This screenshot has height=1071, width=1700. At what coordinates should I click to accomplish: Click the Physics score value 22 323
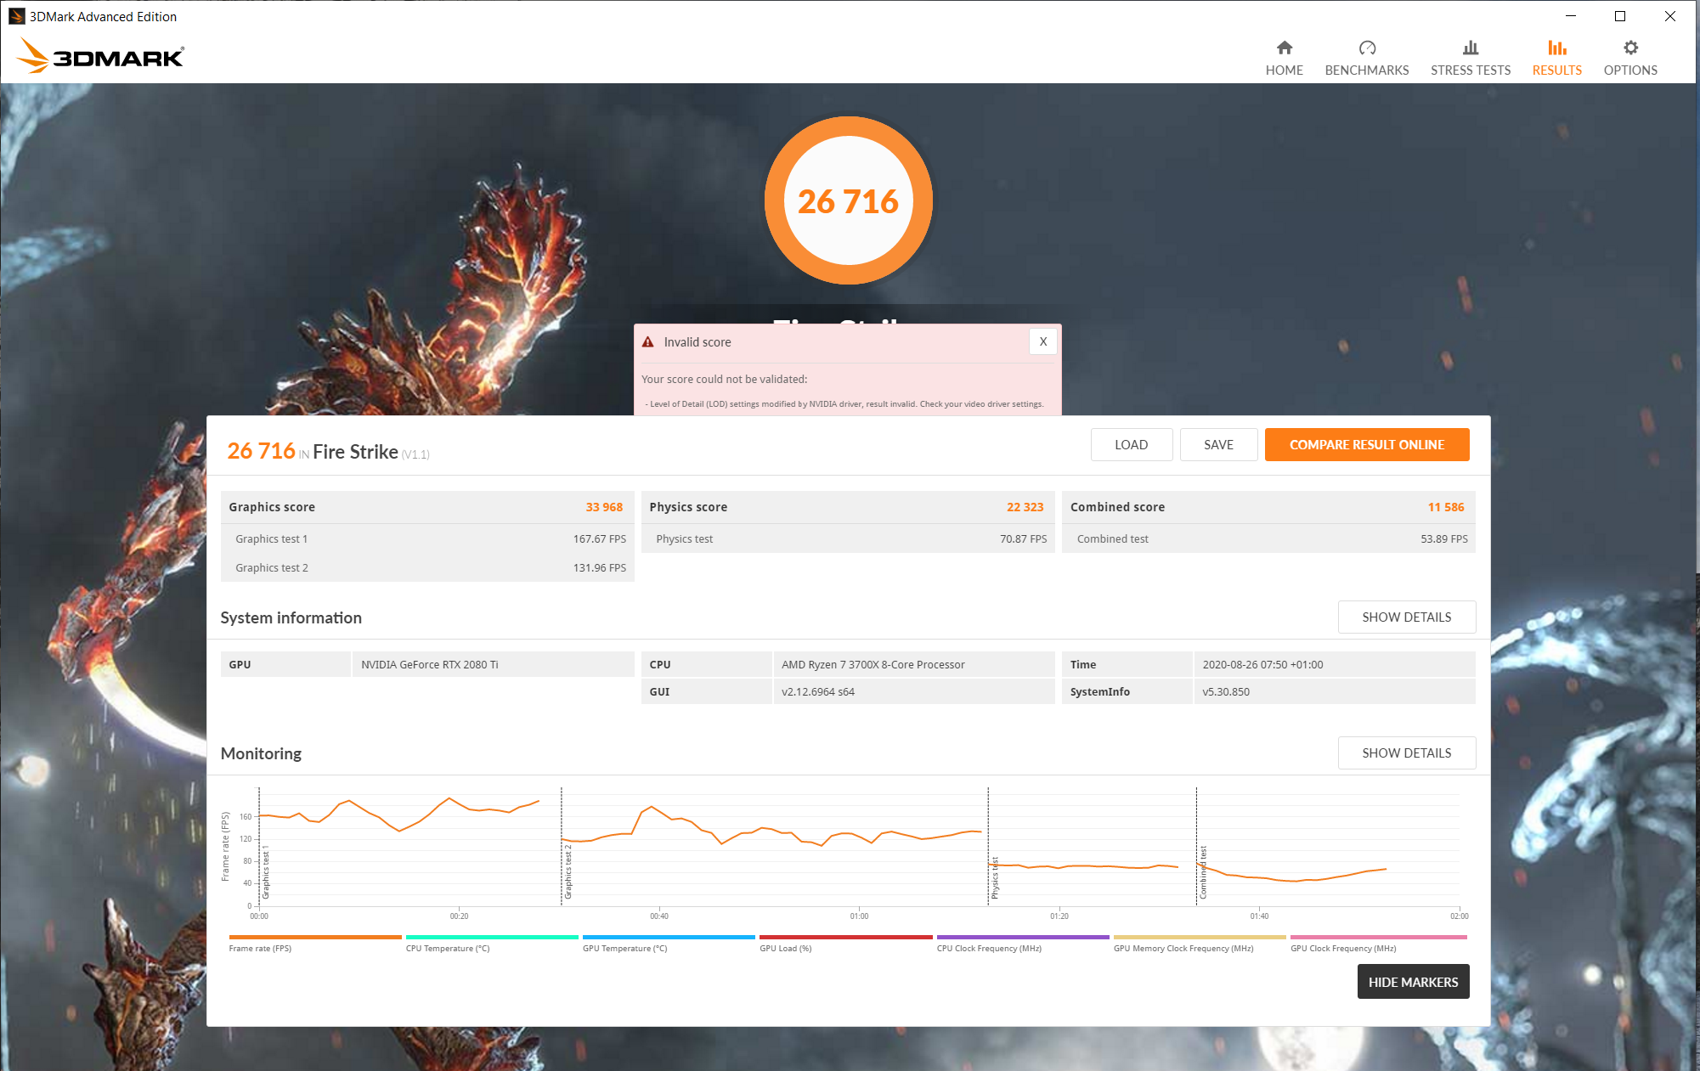[1025, 506]
